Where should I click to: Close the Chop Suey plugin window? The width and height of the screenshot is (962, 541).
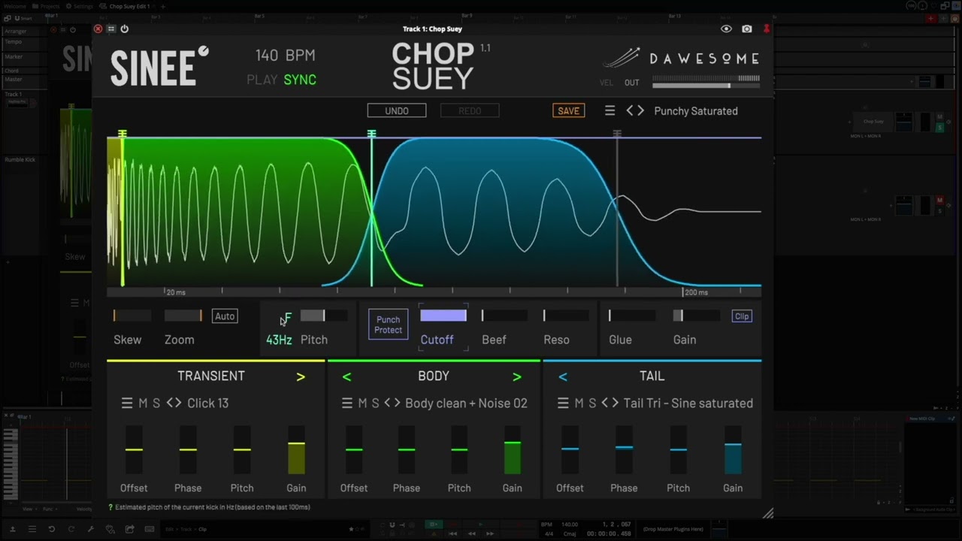(x=98, y=29)
